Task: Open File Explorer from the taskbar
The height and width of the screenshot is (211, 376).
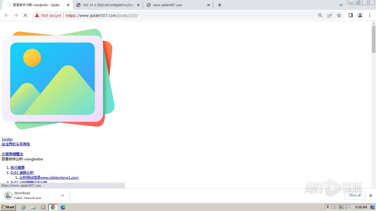Action: click(x=33, y=207)
